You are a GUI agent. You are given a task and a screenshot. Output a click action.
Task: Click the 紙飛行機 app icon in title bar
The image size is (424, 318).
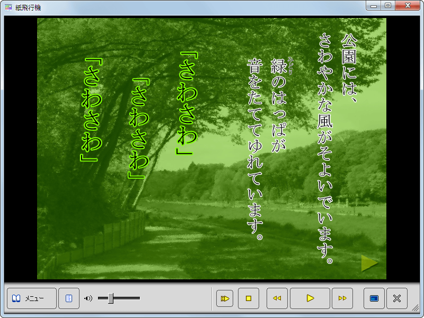(8, 7)
